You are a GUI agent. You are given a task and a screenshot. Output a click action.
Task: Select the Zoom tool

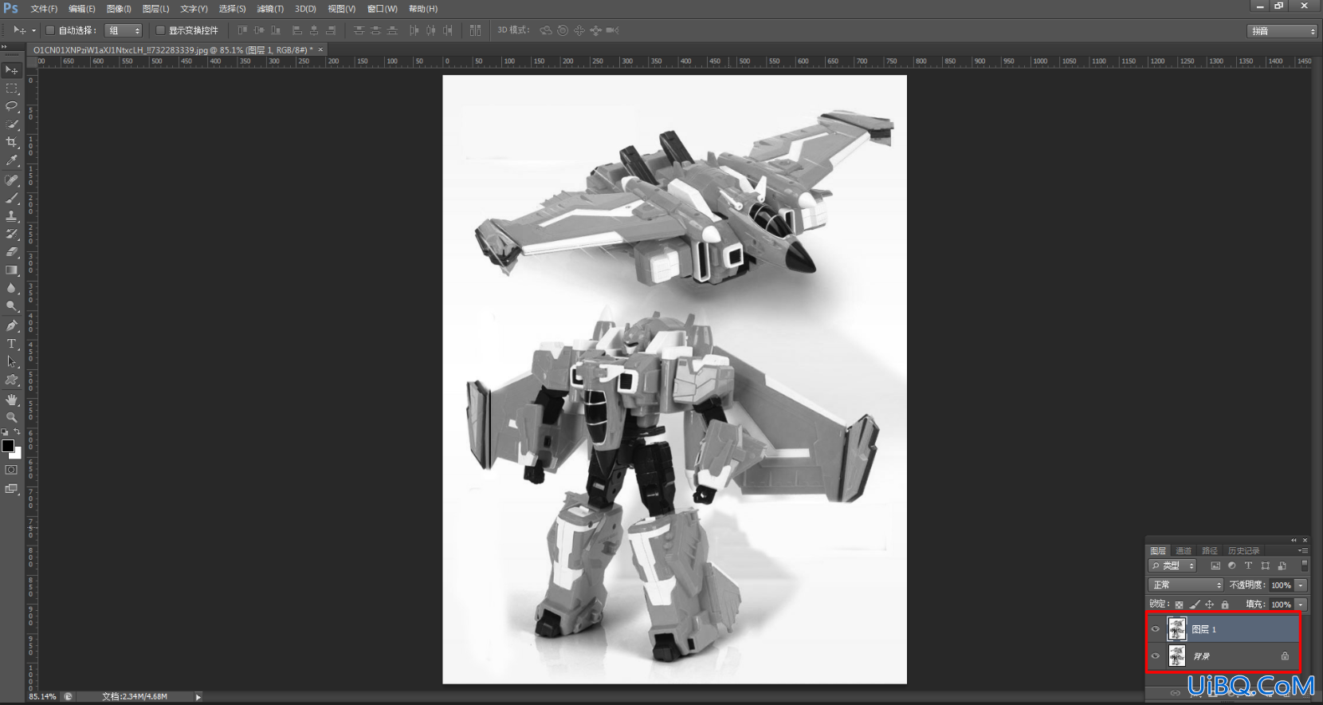[x=11, y=417]
